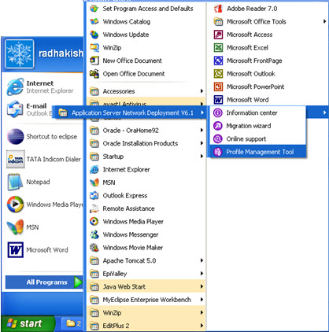329x332 pixels.
Task: Click the Adobe Reader 7.0 icon
Action: 218,9
